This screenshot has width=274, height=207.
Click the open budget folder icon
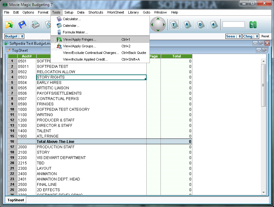(9, 25)
